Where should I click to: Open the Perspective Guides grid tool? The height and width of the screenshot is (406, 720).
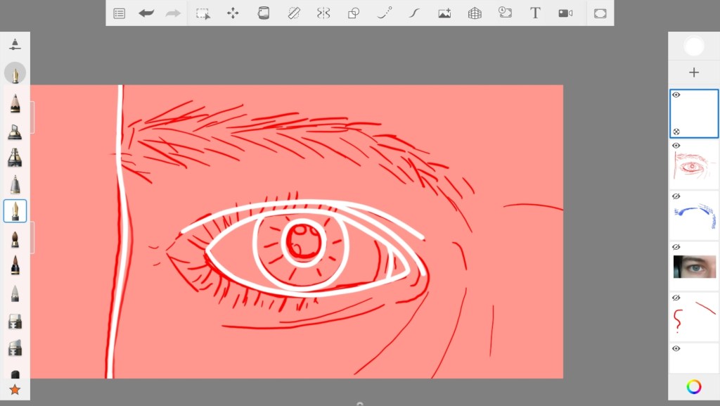click(x=475, y=13)
